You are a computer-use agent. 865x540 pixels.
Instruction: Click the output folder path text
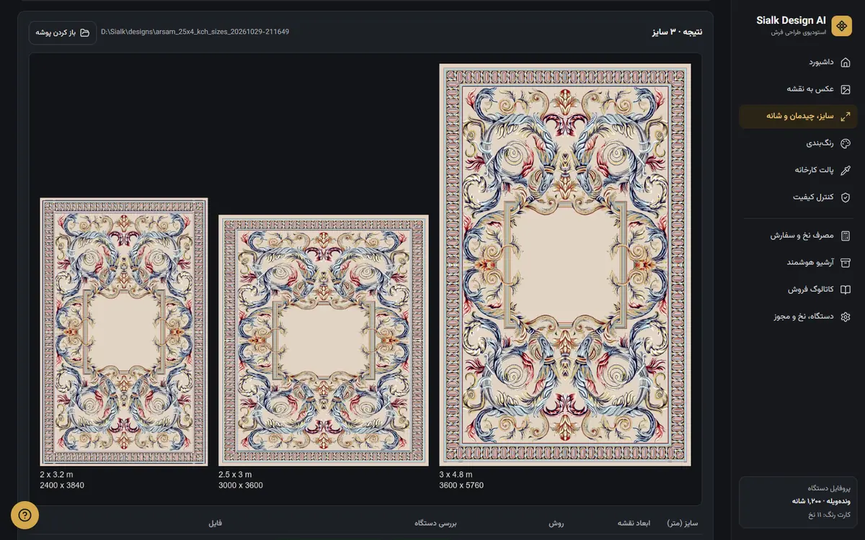pyautogui.click(x=195, y=32)
